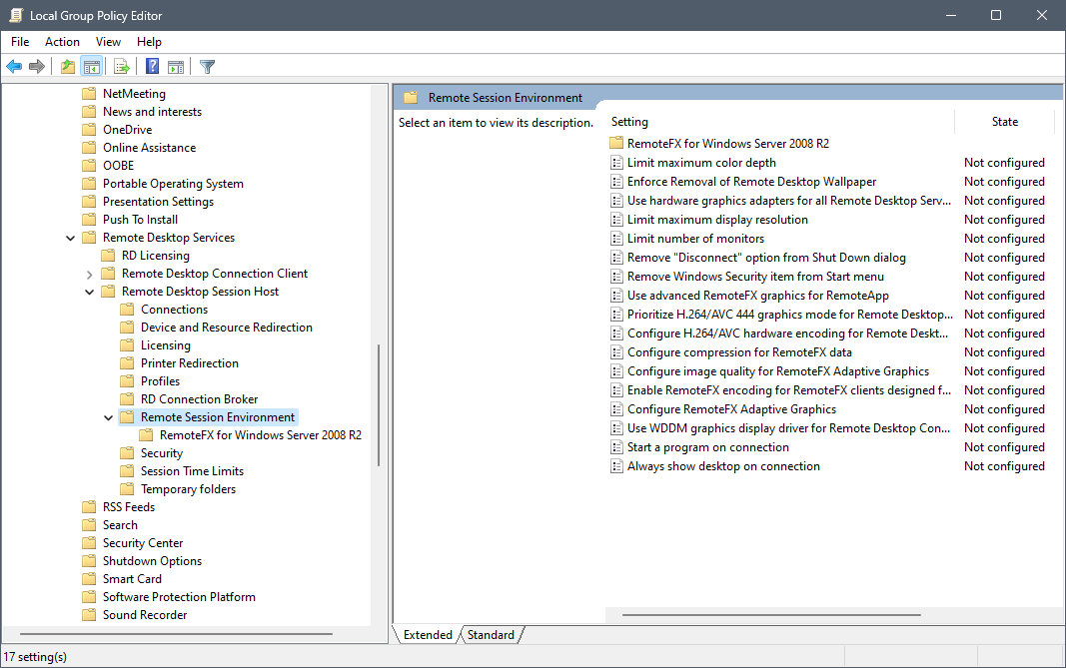
Task: Click the folder icon next to OneDrive
Action: (x=89, y=130)
